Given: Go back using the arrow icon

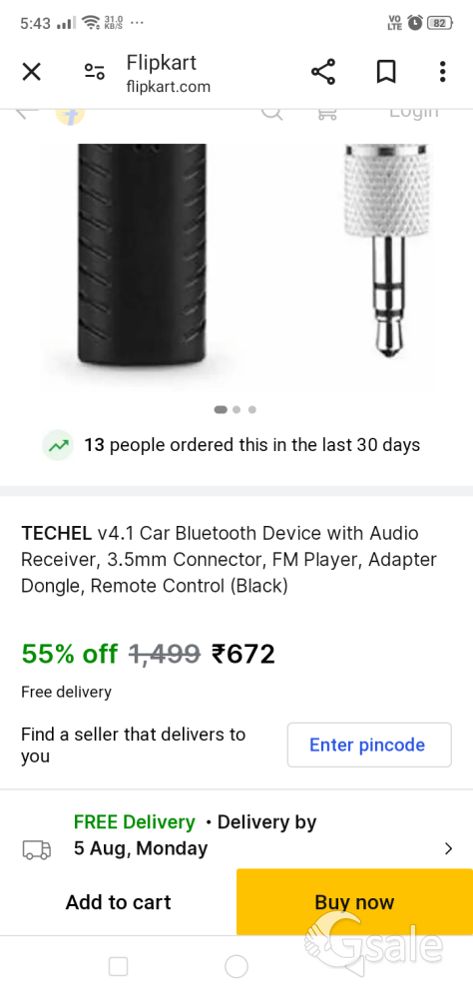Looking at the screenshot, I should pos(27,114).
